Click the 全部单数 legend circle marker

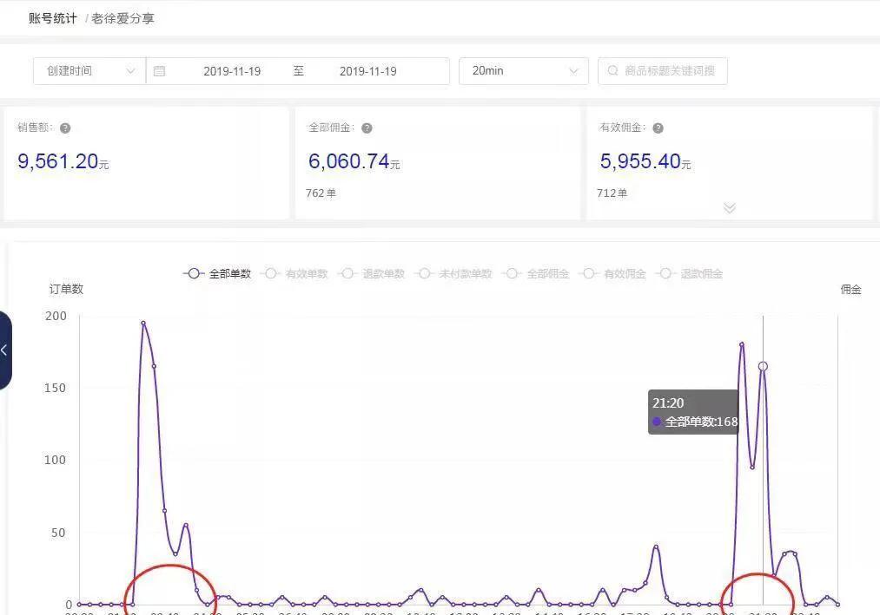pos(193,273)
